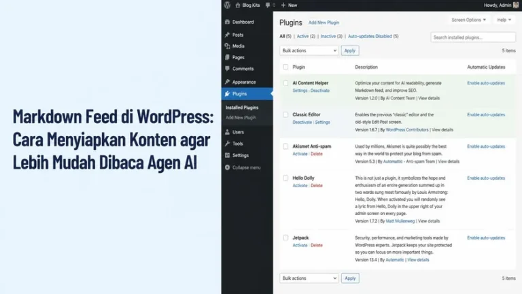Open the Admin avatar thumbnail

pyautogui.click(x=516, y=5)
